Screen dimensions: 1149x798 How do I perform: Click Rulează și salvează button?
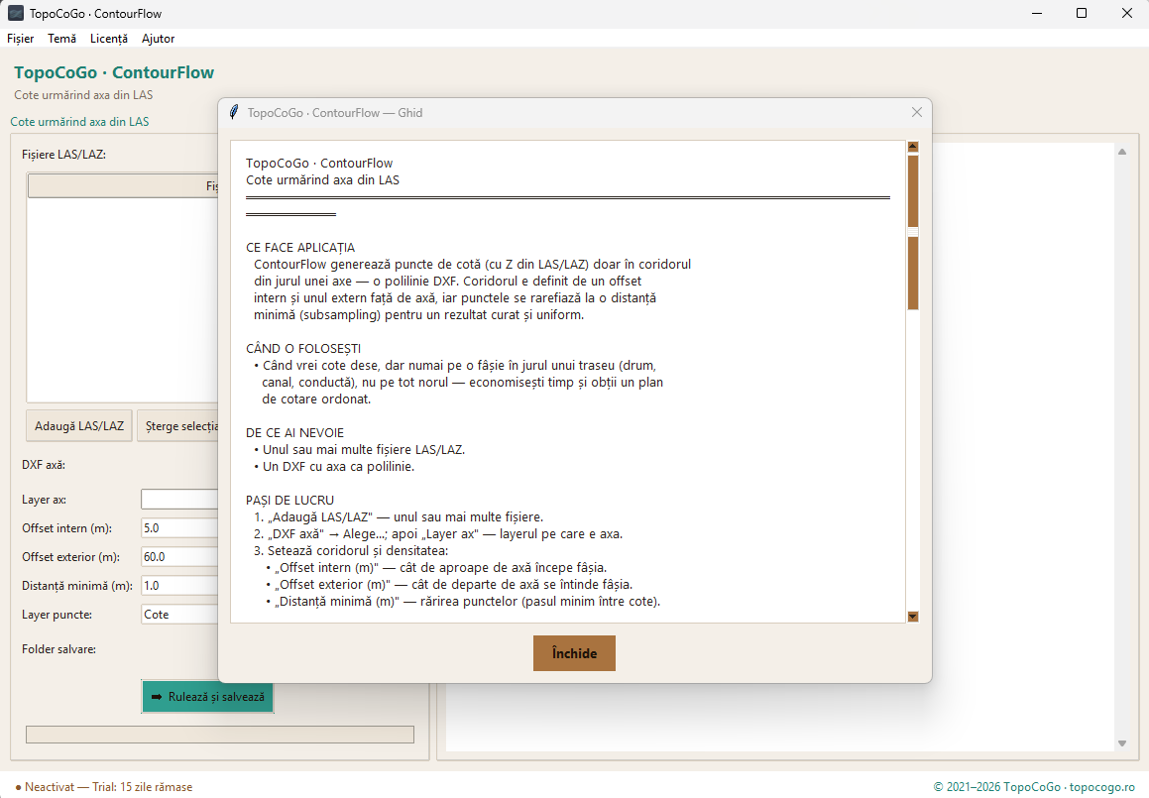click(207, 697)
